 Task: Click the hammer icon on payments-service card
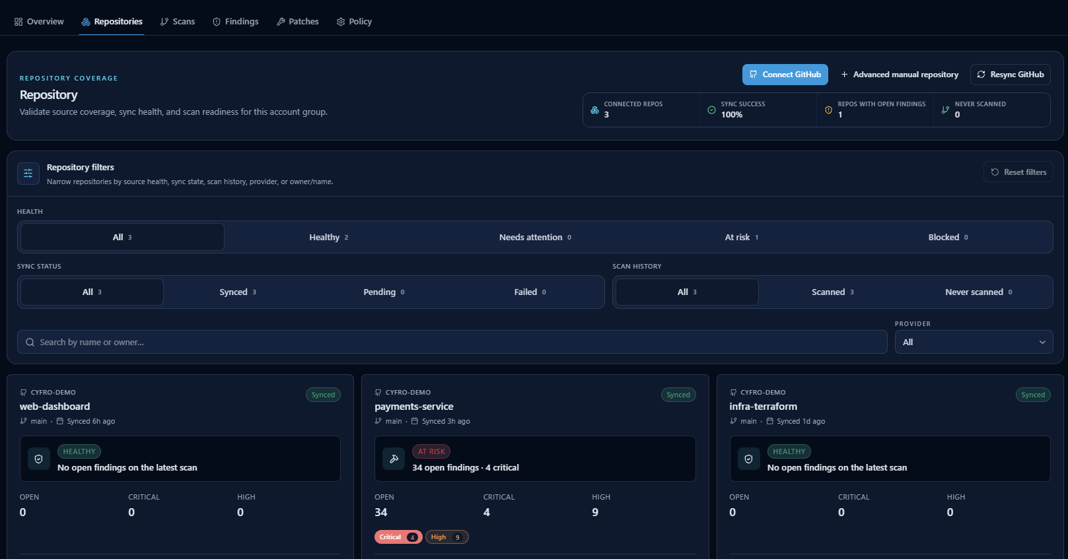point(394,459)
